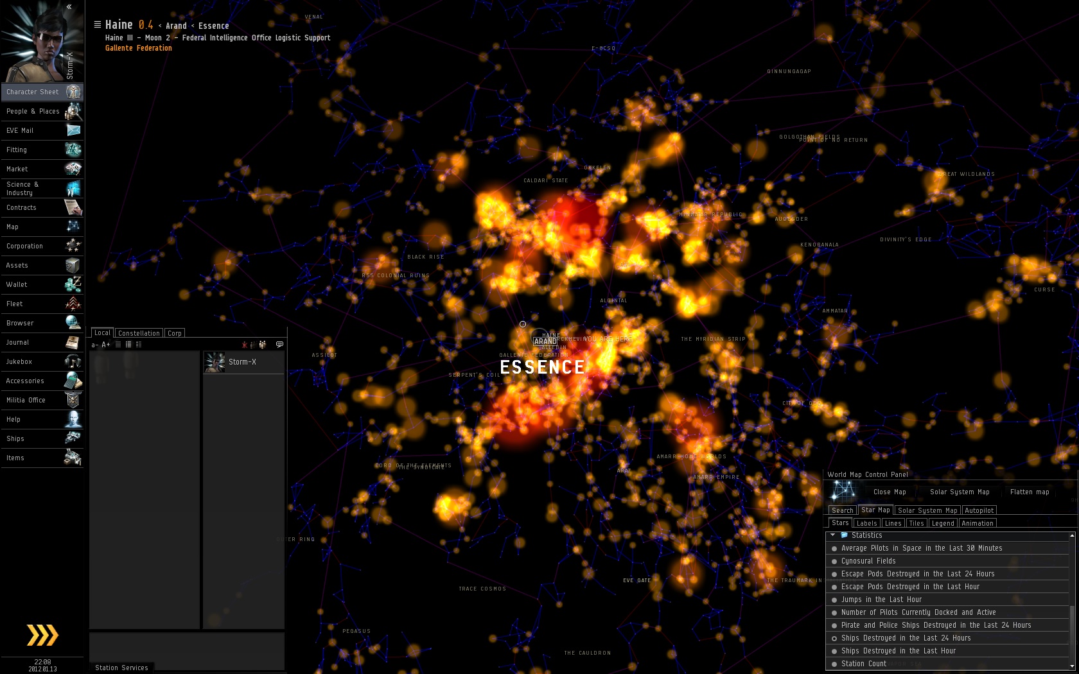The image size is (1079, 674).
Task: Click statistics list scroll-down arrow
Action: click(1072, 667)
